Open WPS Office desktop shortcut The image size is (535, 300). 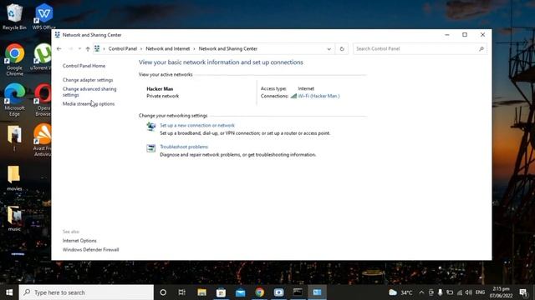pos(44,17)
